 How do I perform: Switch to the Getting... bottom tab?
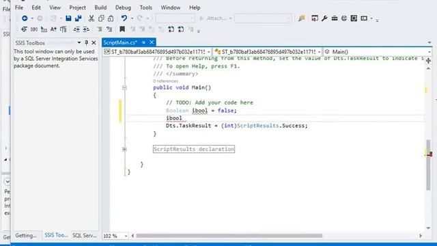click(x=26, y=235)
